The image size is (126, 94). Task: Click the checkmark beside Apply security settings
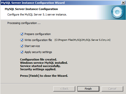click(22, 52)
